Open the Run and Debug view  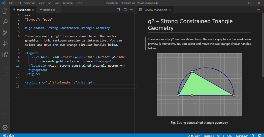[x=5, y=44]
